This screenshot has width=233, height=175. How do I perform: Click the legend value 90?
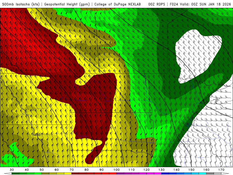(x=102, y=170)
